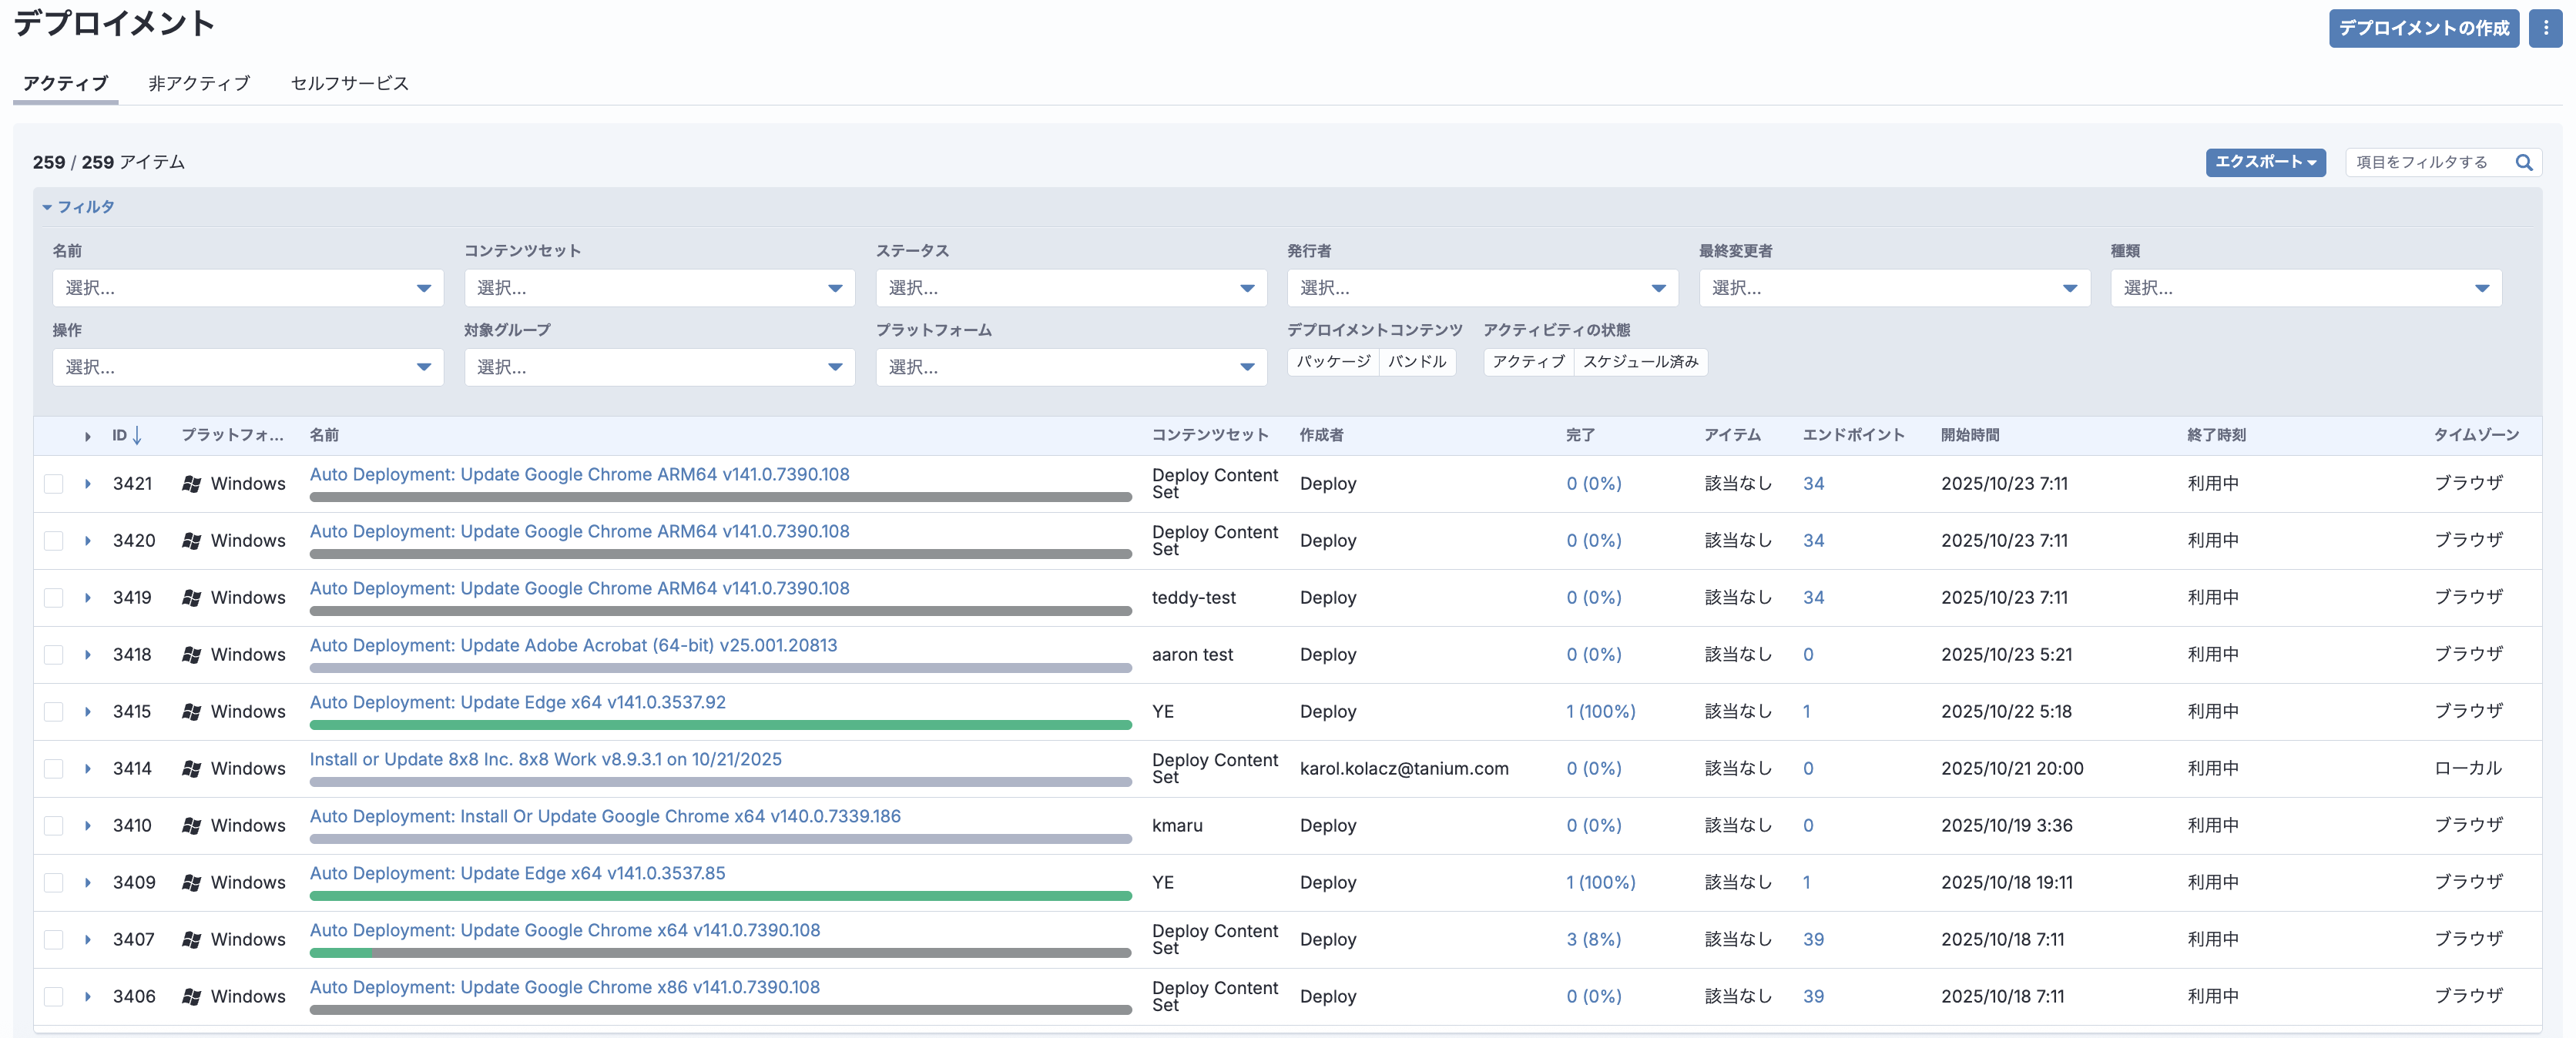
Task: Check the checkbox for deployment 3421
Action: [x=54, y=484]
